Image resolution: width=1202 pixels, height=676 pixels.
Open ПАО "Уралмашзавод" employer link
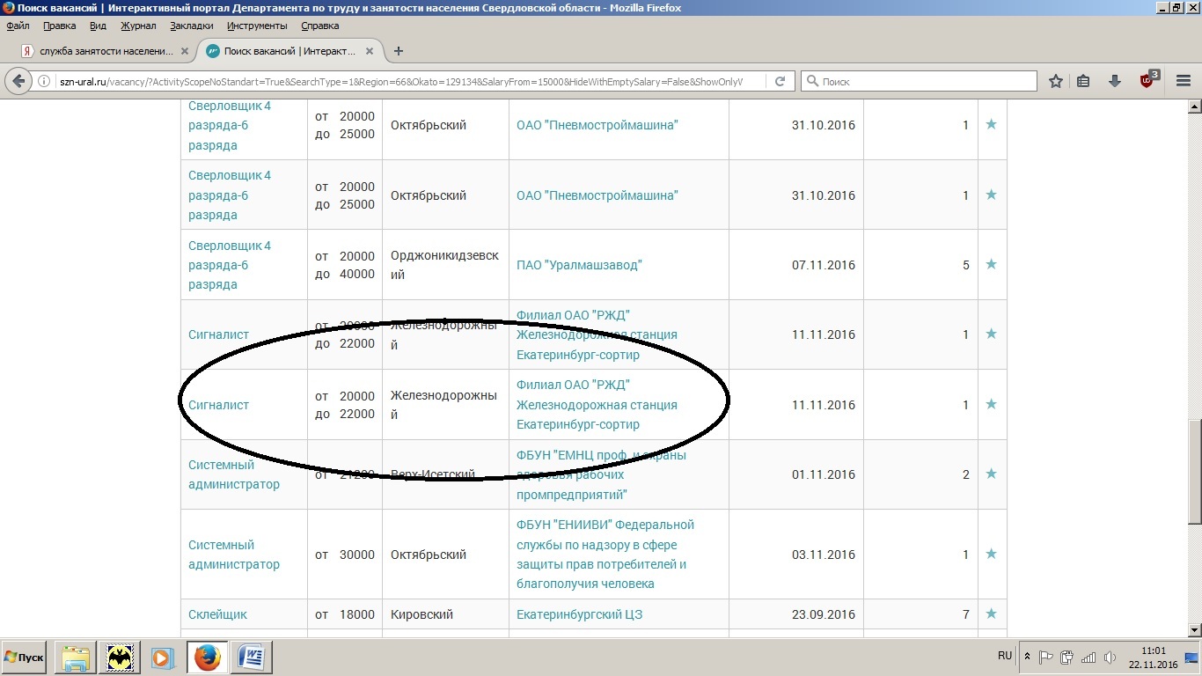coord(579,265)
